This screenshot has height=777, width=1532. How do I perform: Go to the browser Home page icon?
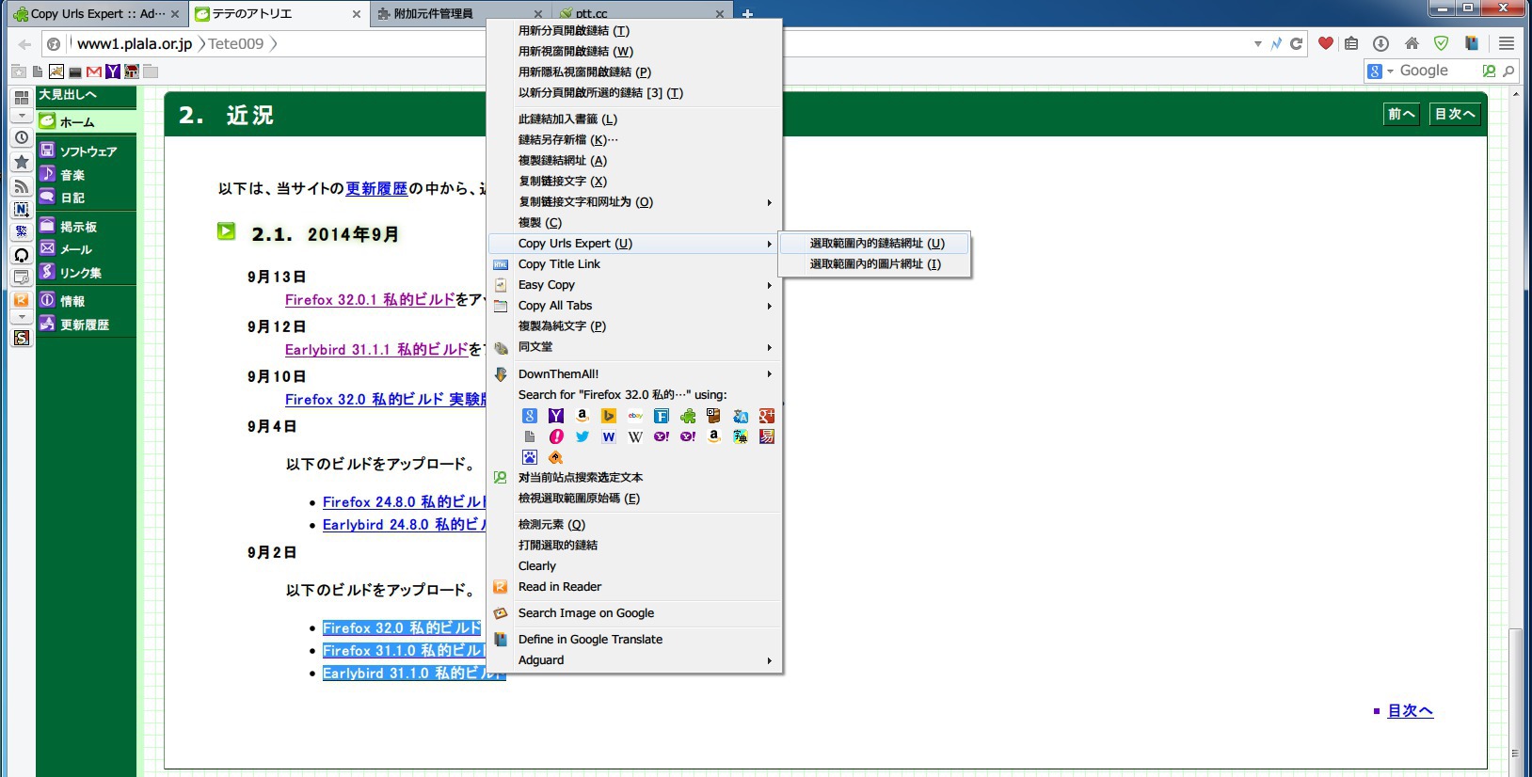click(x=1412, y=43)
